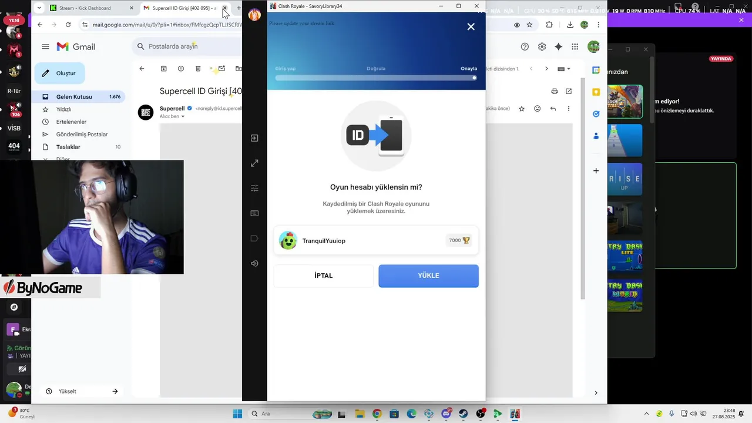The width and height of the screenshot is (752, 423).
Task: Open Google Contacts side panel icon
Action: pos(596,136)
